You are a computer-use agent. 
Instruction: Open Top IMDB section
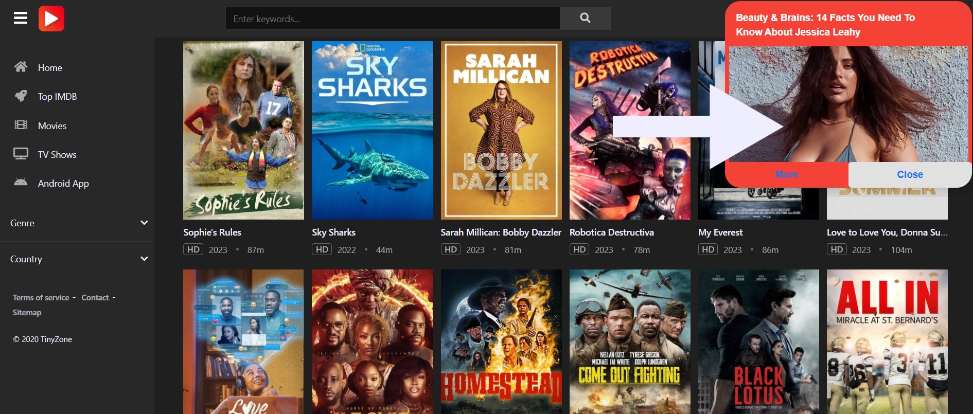click(57, 97)
